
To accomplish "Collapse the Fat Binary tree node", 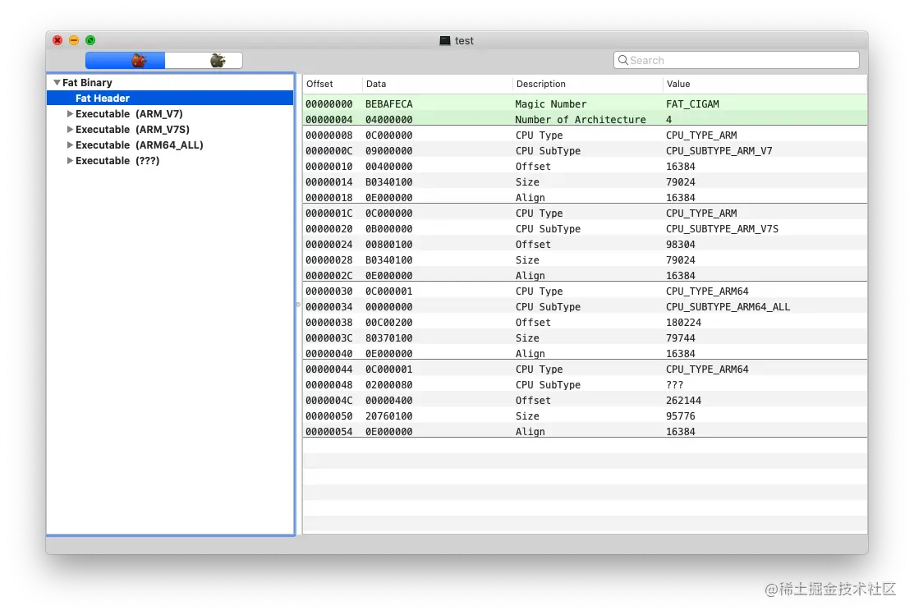I will pyautogui.click(x=57, y=83).
